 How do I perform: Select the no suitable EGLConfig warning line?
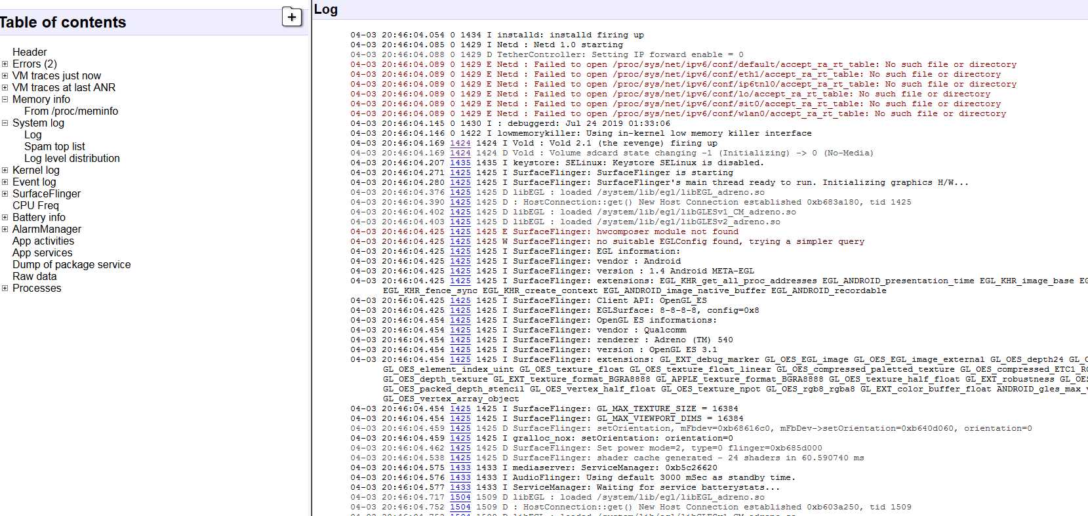(x=607, y=241)
